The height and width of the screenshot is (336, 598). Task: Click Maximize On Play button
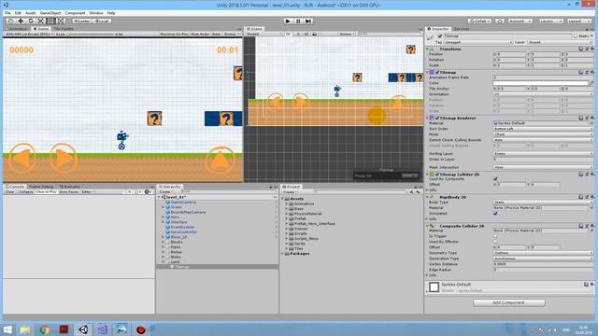tap(175, 34)
